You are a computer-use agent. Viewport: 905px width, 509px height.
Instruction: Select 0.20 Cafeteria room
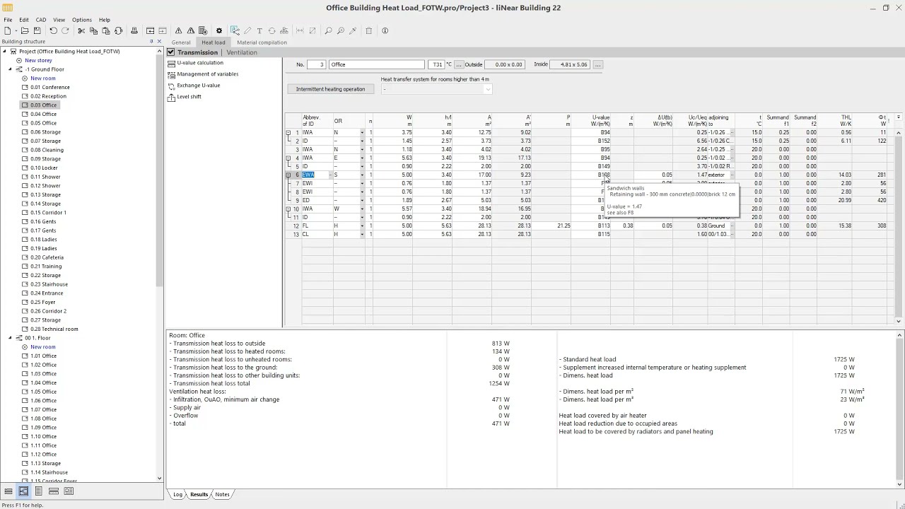[47, 257]
